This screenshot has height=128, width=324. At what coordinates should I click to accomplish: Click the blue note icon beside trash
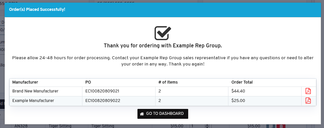click(271, 126)
